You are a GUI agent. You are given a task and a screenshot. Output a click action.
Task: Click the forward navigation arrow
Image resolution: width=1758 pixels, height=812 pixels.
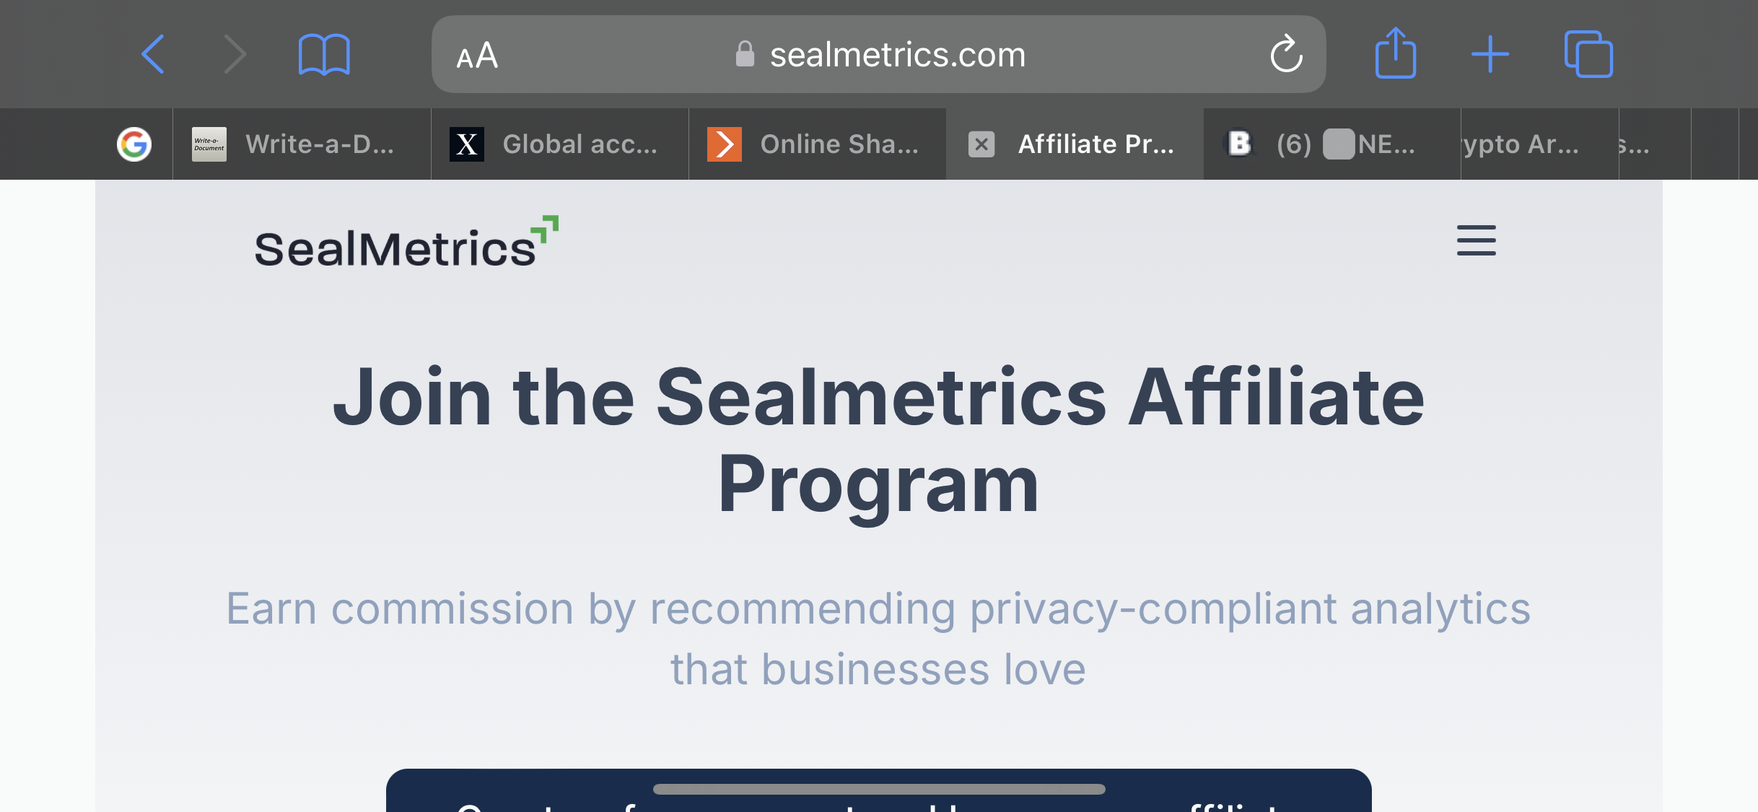[x=235, y=54]
